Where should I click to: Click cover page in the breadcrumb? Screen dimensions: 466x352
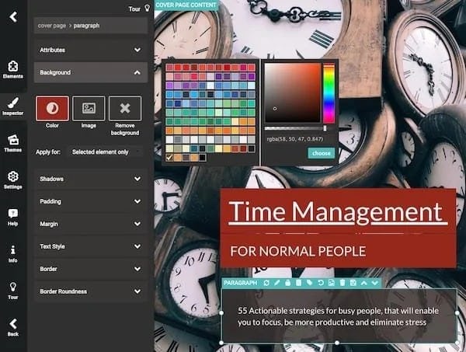pos(51,26)
